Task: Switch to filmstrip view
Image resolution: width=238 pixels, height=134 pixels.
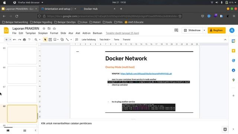Action: [x=8, y=130]
